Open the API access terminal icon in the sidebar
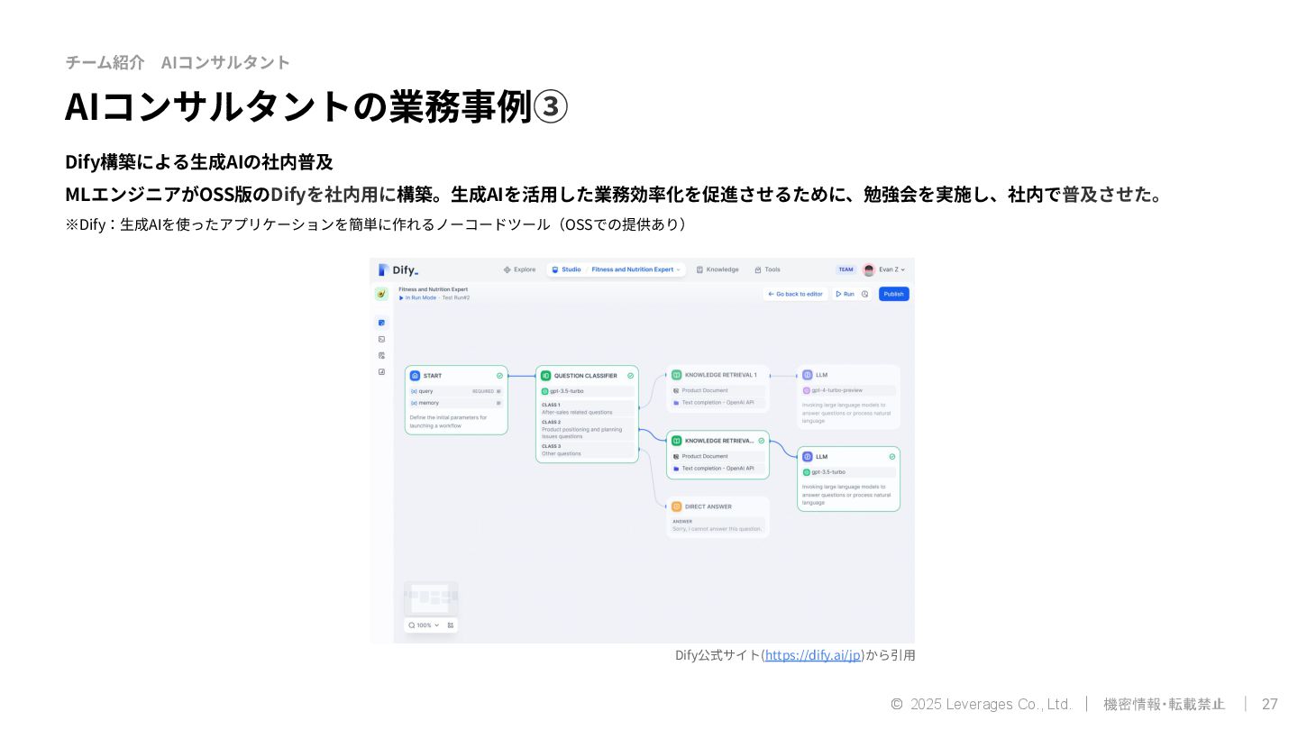Screen dimensions: 1298x730 381,339
